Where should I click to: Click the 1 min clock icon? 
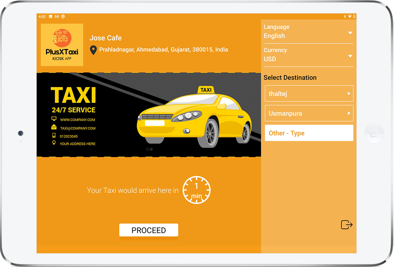(197, 190)
